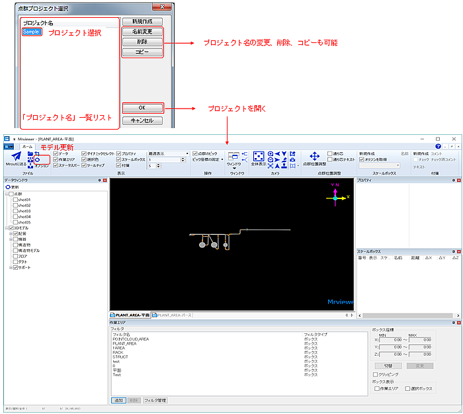Toggle the shot01 point cloud checkbox
Viewport: 463px width, 414px height.
tap(15, 200)
